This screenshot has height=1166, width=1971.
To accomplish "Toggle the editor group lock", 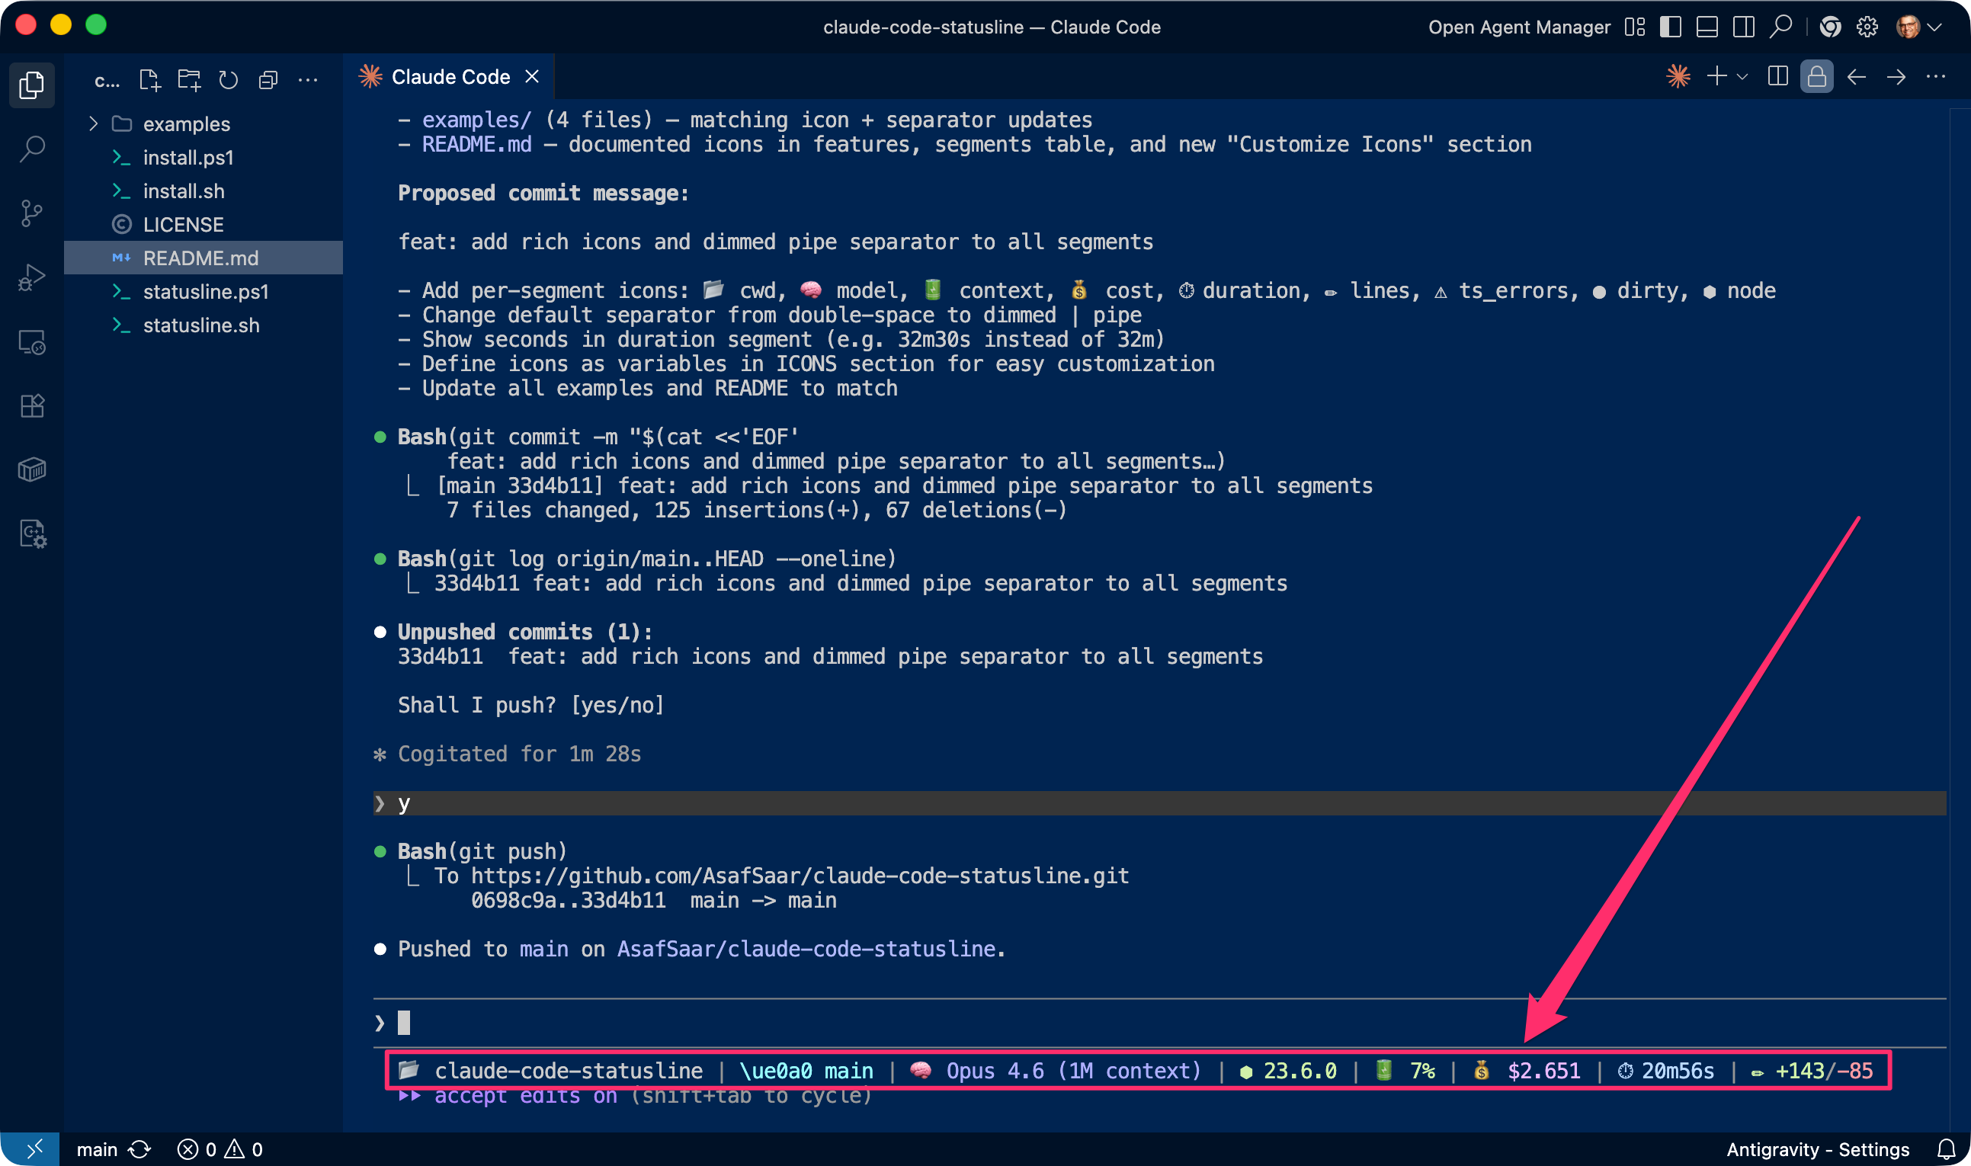I will tap(1816, 77).
